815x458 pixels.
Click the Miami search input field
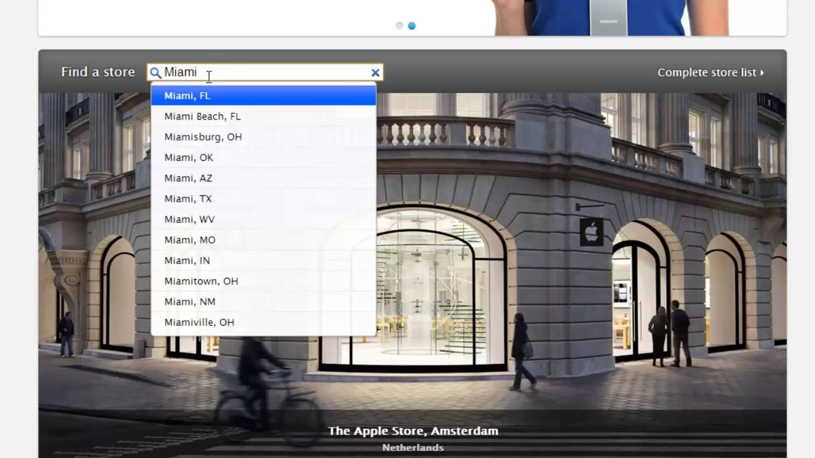pos(265,73)
